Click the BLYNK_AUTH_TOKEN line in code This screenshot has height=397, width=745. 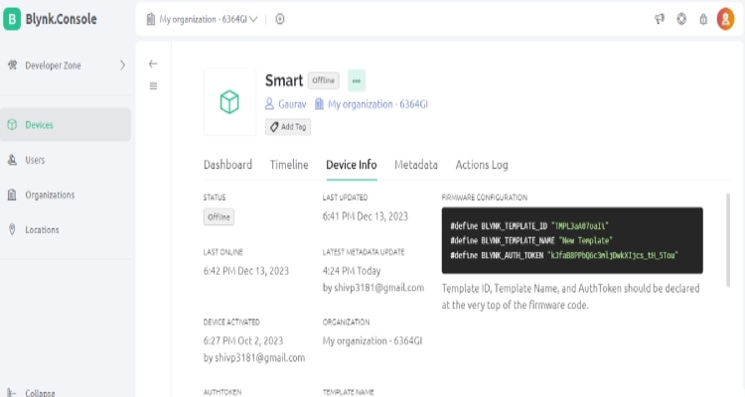click(564, 255)
